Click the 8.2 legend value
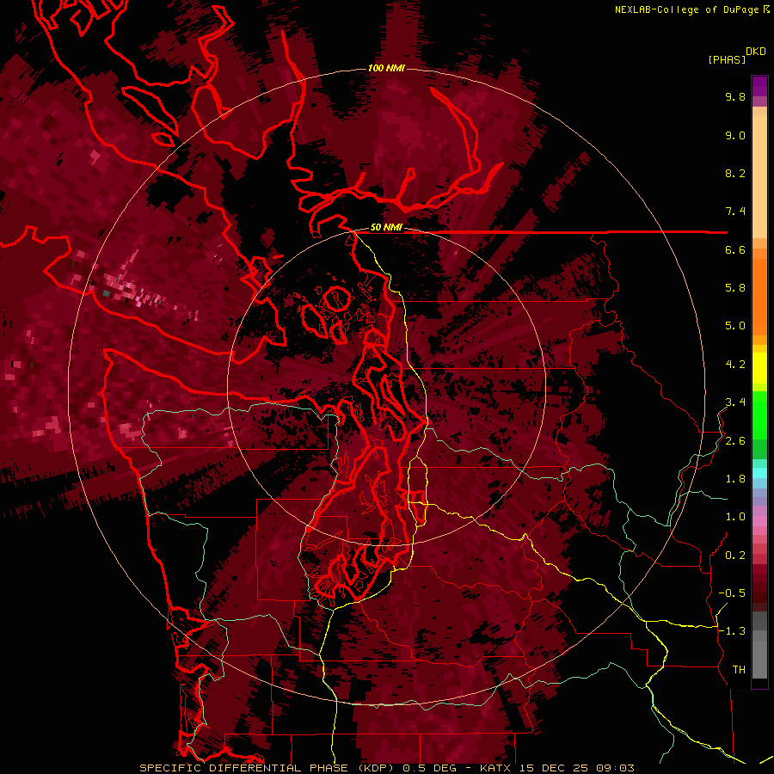This screenshot has width=774, height=774. [735, 173]
